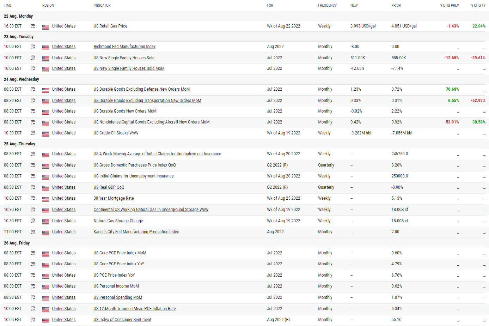
Task: Click calendar icon in Kansas City Fed Manufacturing row
Action: 33,232
